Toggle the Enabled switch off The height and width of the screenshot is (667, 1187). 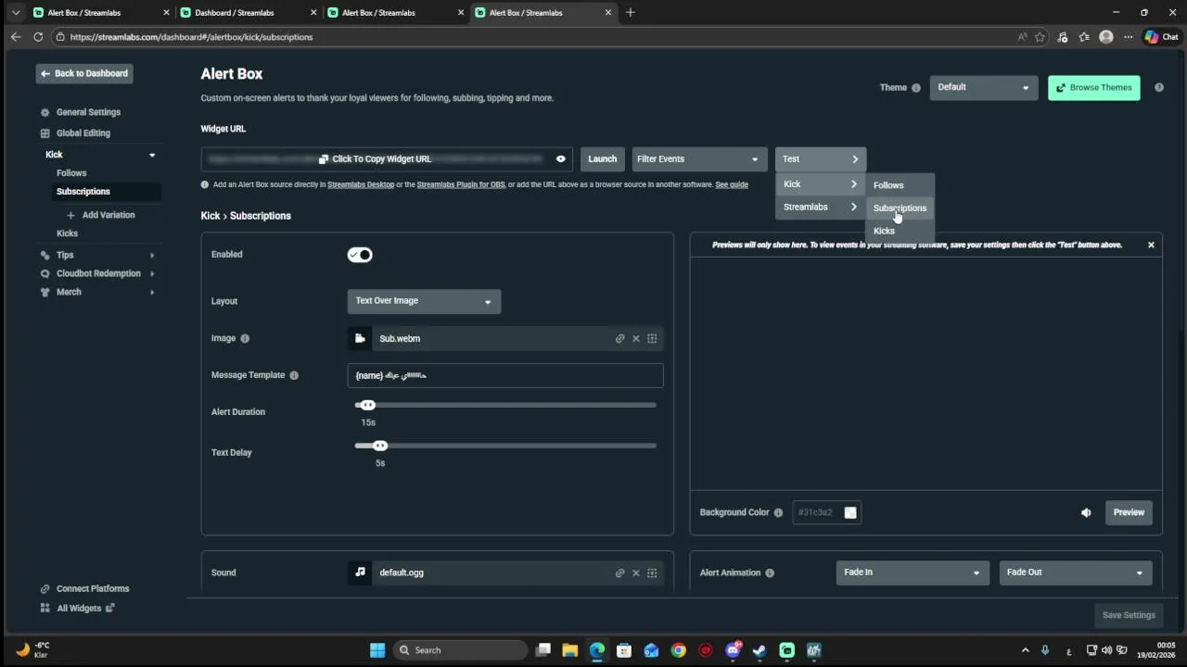click(360, 255)
